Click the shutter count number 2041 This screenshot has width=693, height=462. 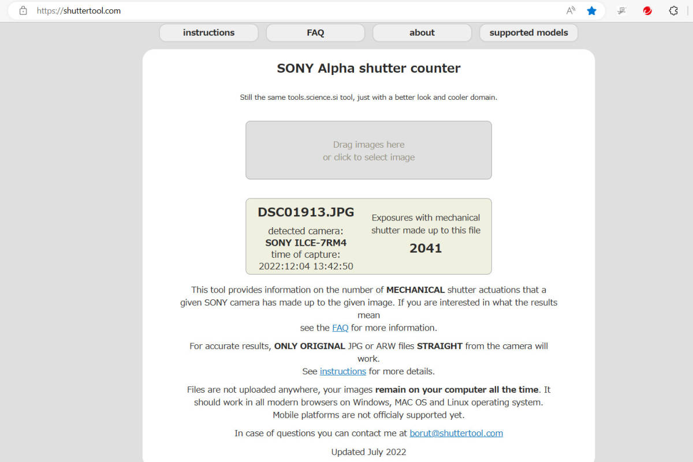point(426,248)
